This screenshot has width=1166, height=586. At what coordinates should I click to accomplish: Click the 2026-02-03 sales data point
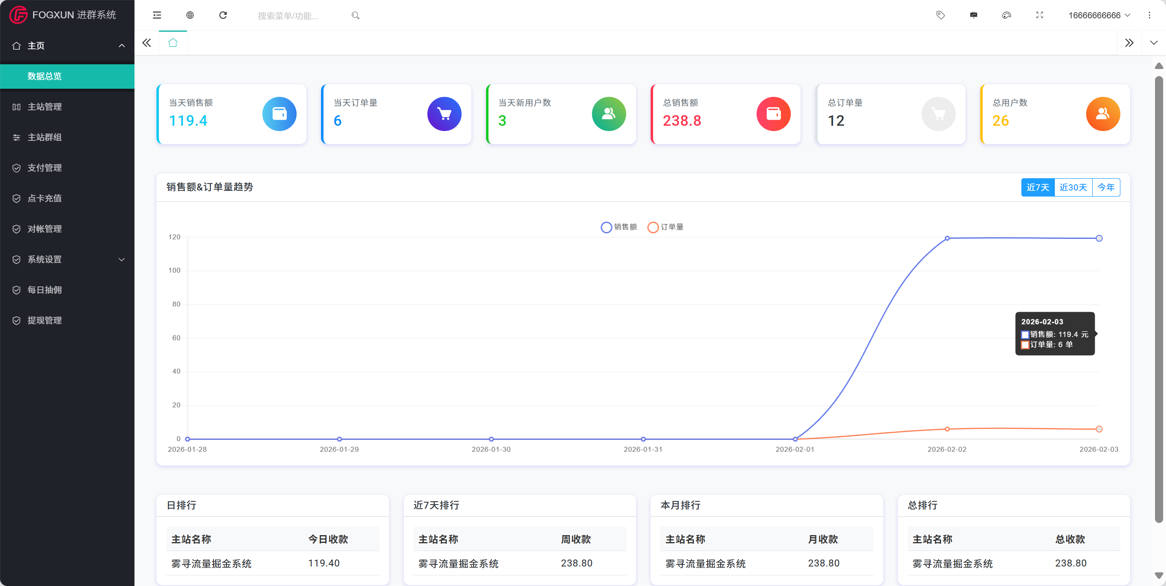[1099, 238]
